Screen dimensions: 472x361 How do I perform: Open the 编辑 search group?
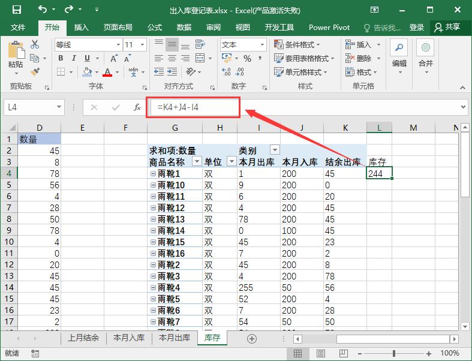pyautogui.click(x=399, y=56)
